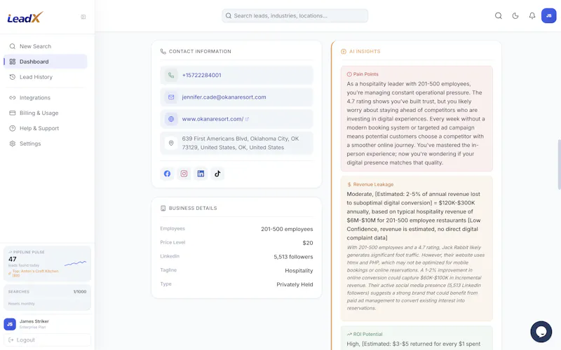Open the Instagram profile icon
Image resolution: width=561 pixels, height=350 pixels.
pos(184,174)
